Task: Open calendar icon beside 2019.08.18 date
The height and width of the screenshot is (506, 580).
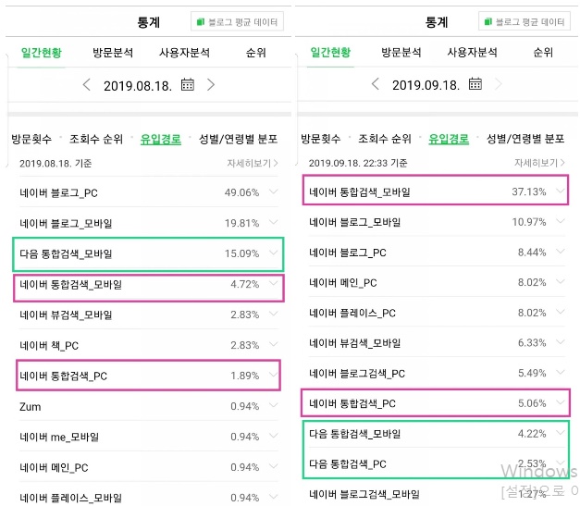Action: click(x=188, y=85)
